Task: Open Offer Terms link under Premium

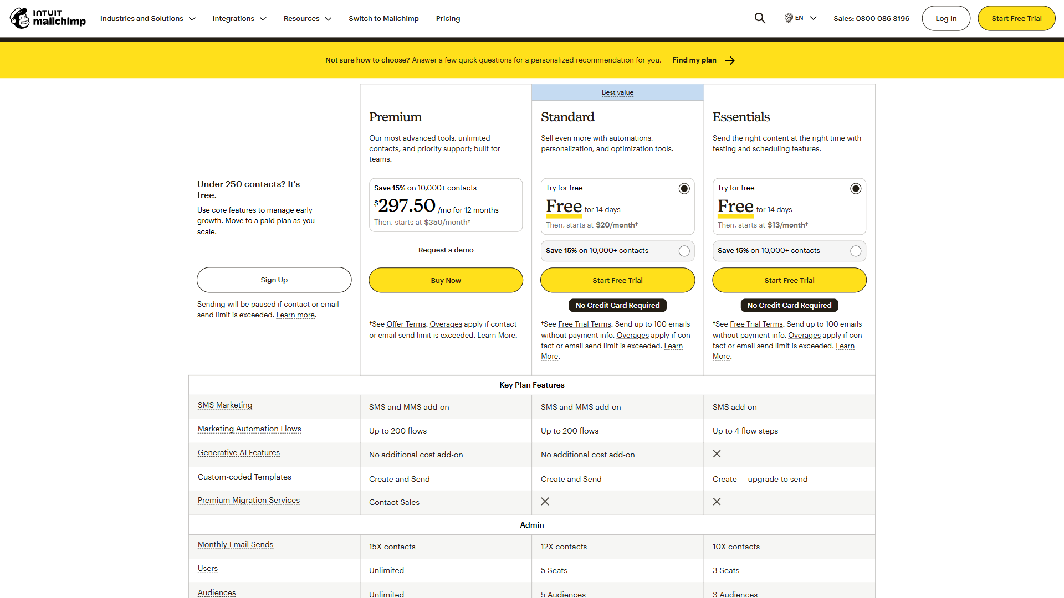Action: click(x=406, y=324)
